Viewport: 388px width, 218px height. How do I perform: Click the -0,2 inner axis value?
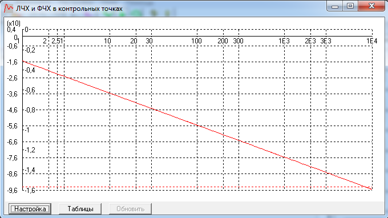(30, 50)
